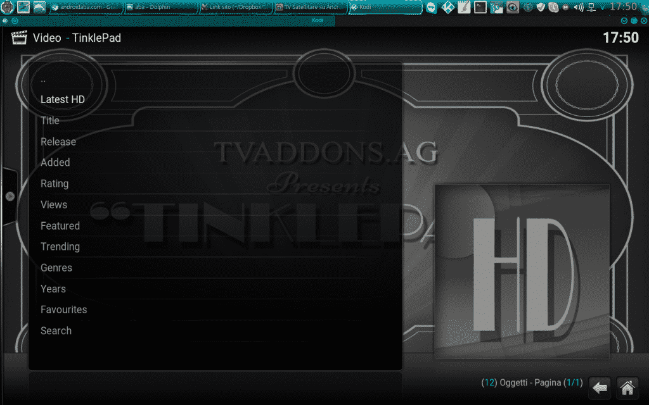649x405 pixels.
Task: Open TinklePad Favourites
Action: click(215, 309)
